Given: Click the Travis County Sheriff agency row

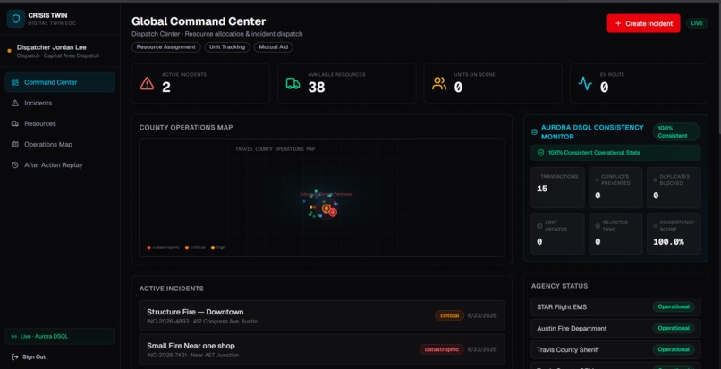Looking at the screenshot, I should pyautogui.click(x=615, y=349).
